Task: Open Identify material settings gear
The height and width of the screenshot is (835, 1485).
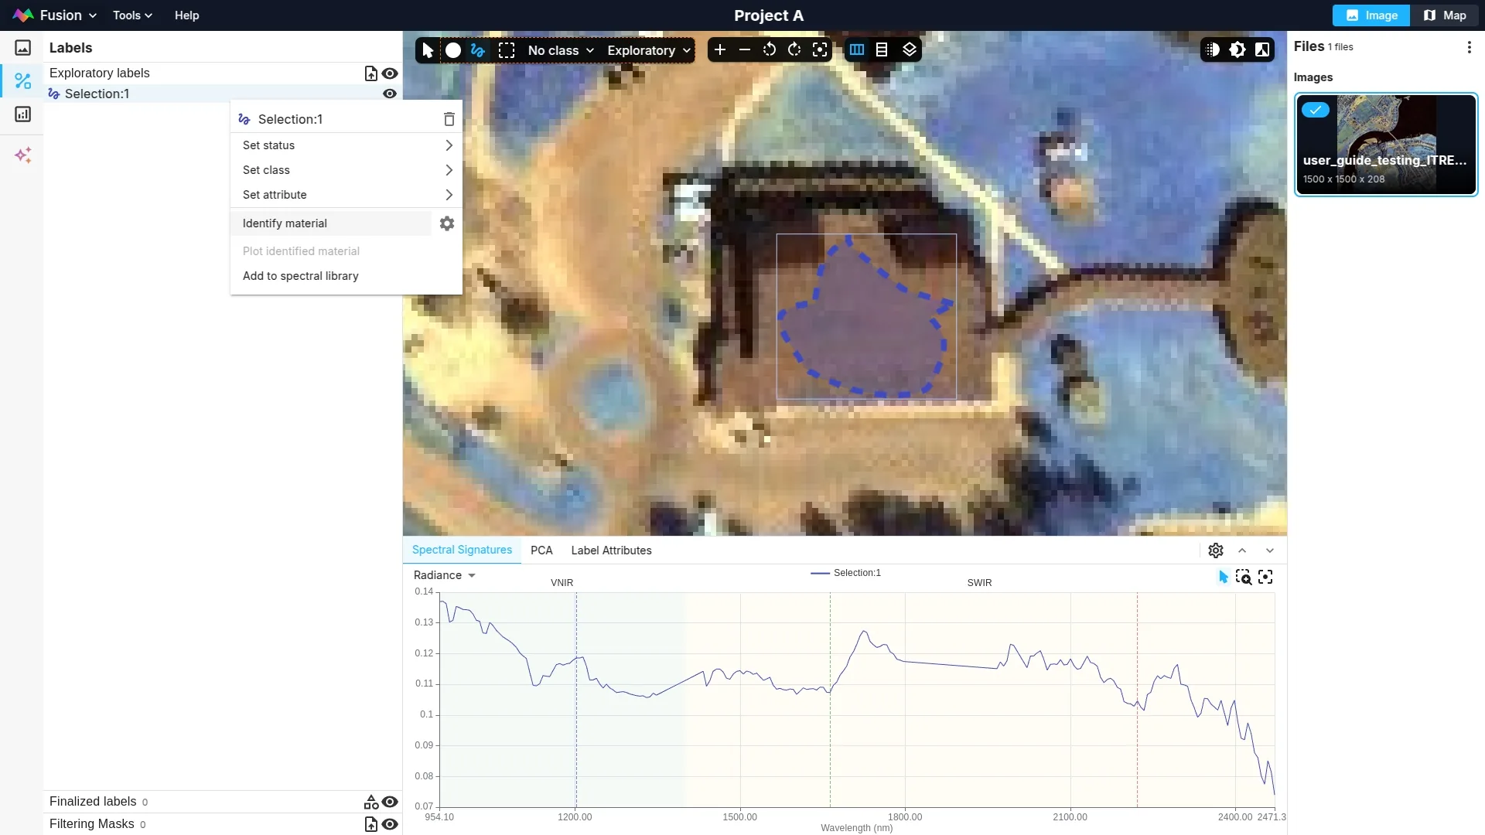Action: coord(447,223)
